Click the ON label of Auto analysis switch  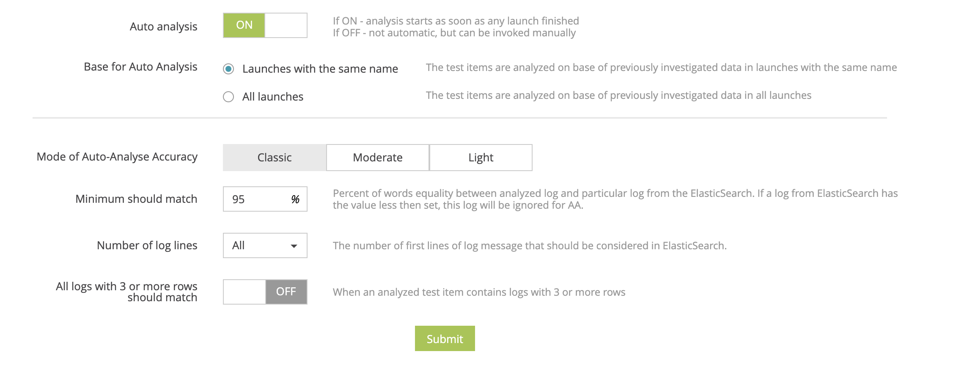tap(244, 25)
